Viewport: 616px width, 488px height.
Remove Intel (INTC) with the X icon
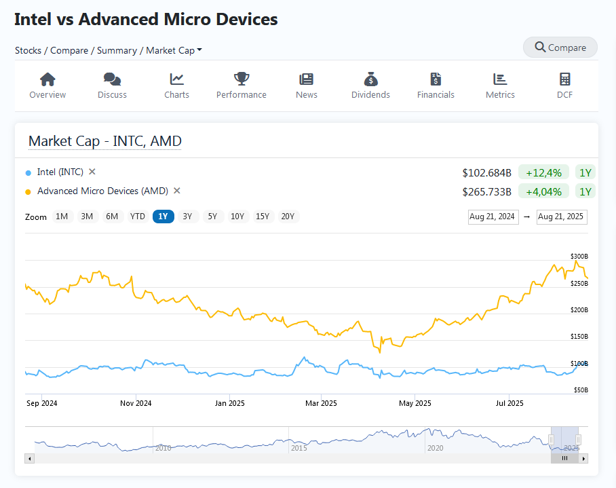pos(92,172)
